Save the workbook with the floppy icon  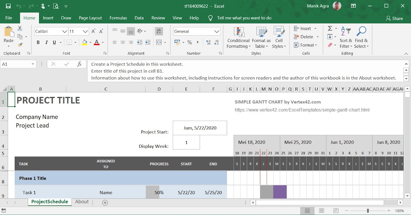point(8,6)
